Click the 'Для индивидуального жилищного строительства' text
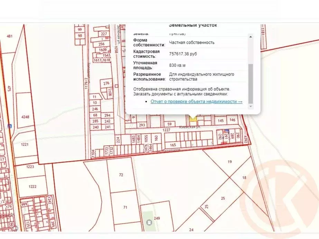The image size is (319, 239). click(201, 77)
